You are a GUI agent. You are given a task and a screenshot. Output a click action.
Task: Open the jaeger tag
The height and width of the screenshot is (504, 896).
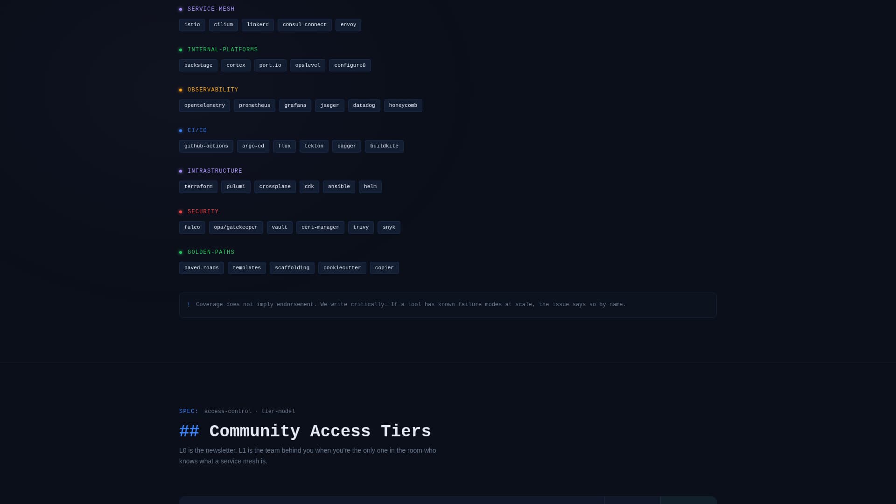(329, 105)
